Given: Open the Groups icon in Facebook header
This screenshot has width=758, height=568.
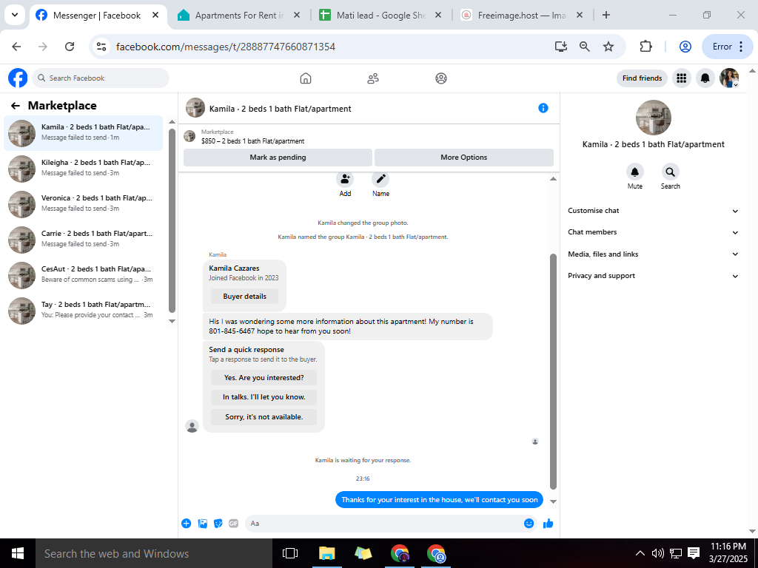Looking at the screenshot, I should tap(441, 78).
